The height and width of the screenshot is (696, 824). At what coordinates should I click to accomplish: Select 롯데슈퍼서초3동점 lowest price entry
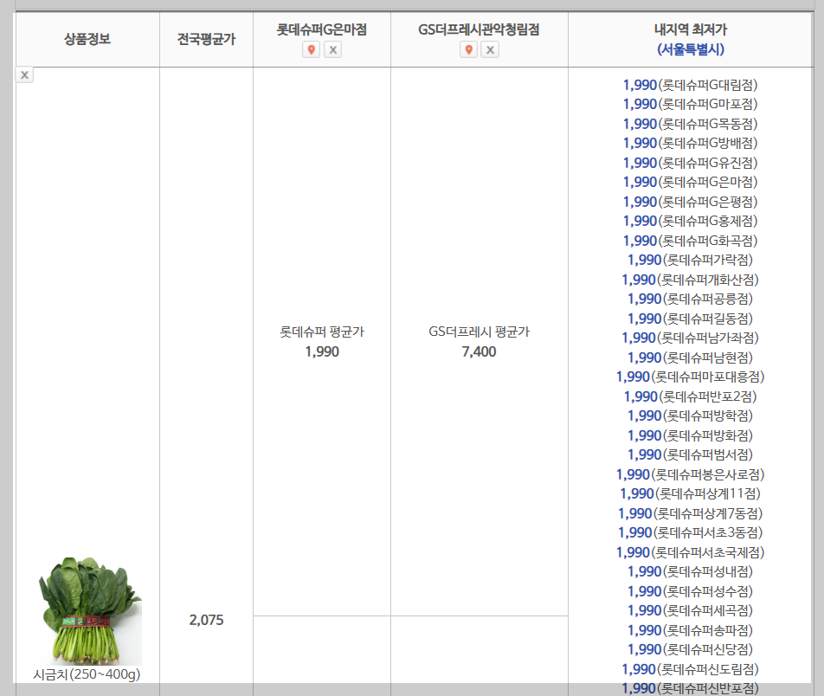[x=691, y=532]
